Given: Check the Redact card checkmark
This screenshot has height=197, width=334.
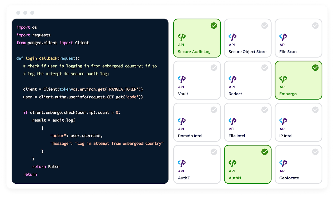Looking at the screenshot, I should tap(265, 68).
